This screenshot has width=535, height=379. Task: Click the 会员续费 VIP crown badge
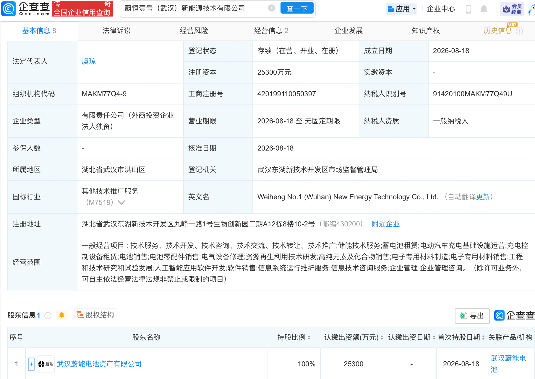point(512,9)
